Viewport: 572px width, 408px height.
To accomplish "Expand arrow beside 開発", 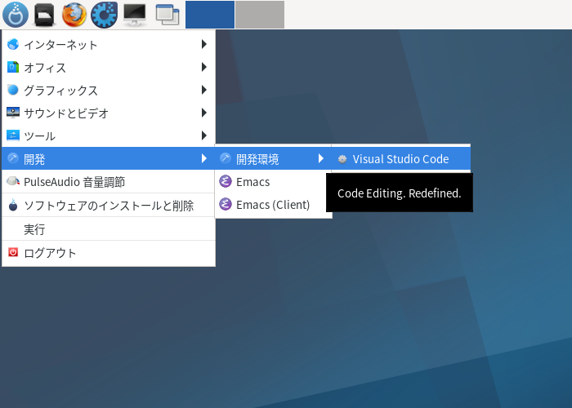I will 204,158.
